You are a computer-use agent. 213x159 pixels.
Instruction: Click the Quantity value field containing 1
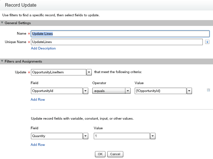tap(122, 136)
